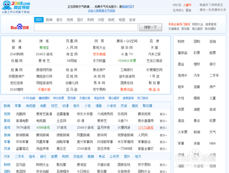The width and height of the screenshot is (229, 173).
Task: Open 手机必备热门游戏 link
Action: coord(179,24)
